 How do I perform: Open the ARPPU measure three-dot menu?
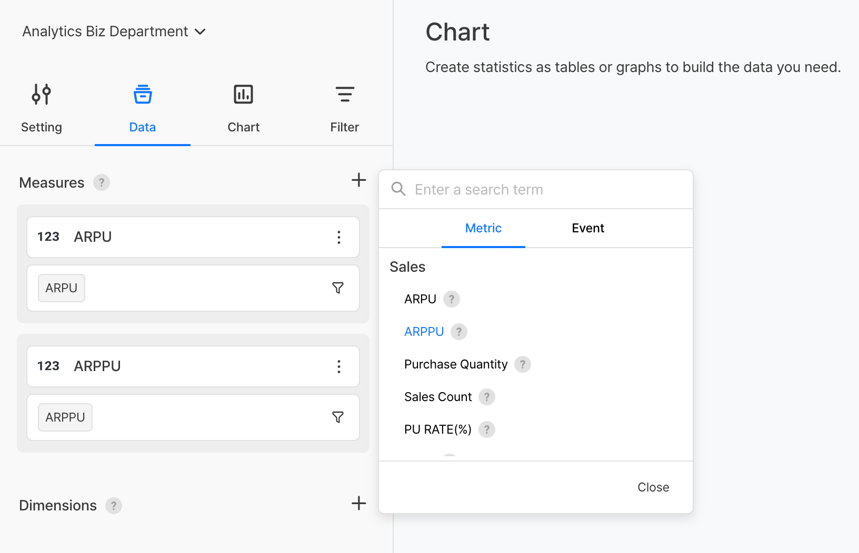point(339,366)
